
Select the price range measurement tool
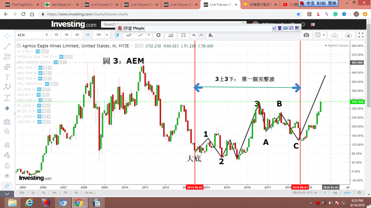point(7,98)
